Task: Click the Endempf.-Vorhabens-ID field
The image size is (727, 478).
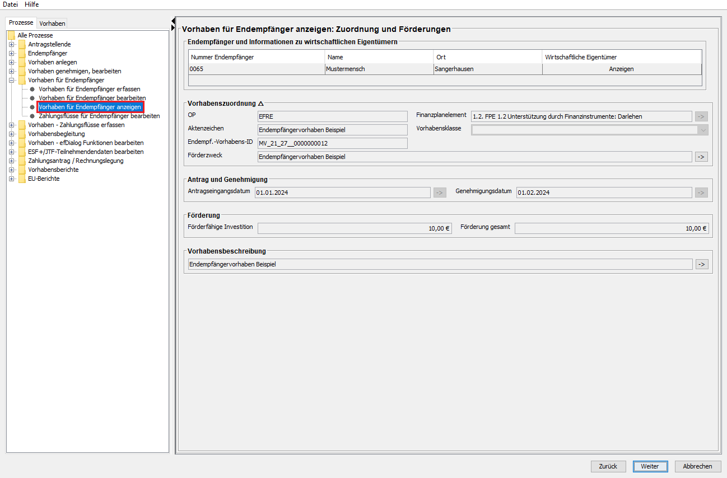Action: click(332, 143)
